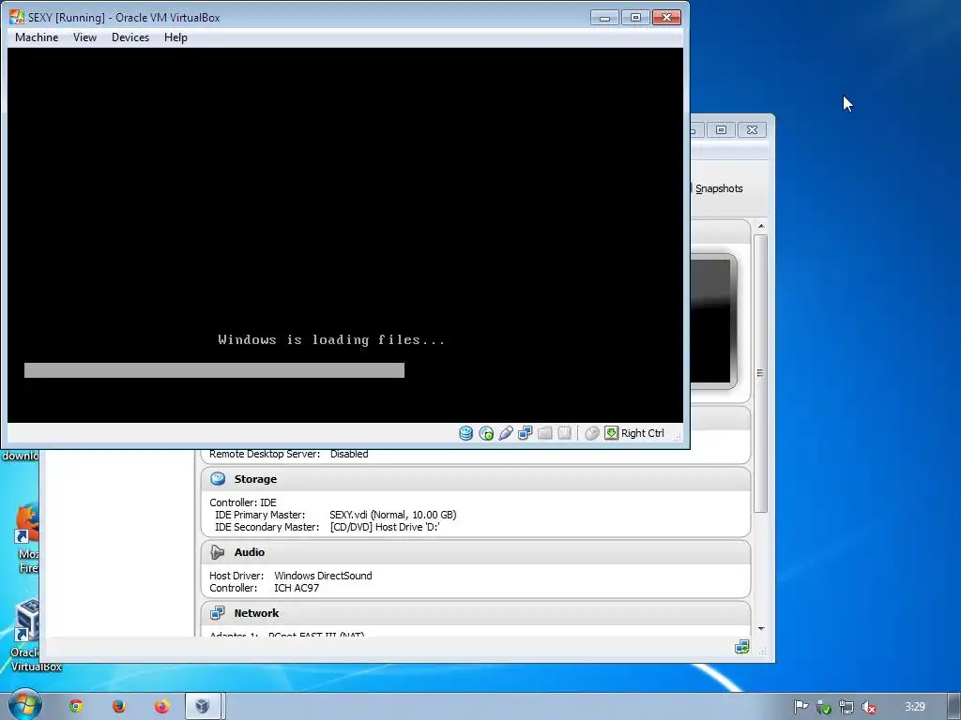The width and height of the screenshot is (961, 720).
Task: Click the Network section header
Action: 476,613
